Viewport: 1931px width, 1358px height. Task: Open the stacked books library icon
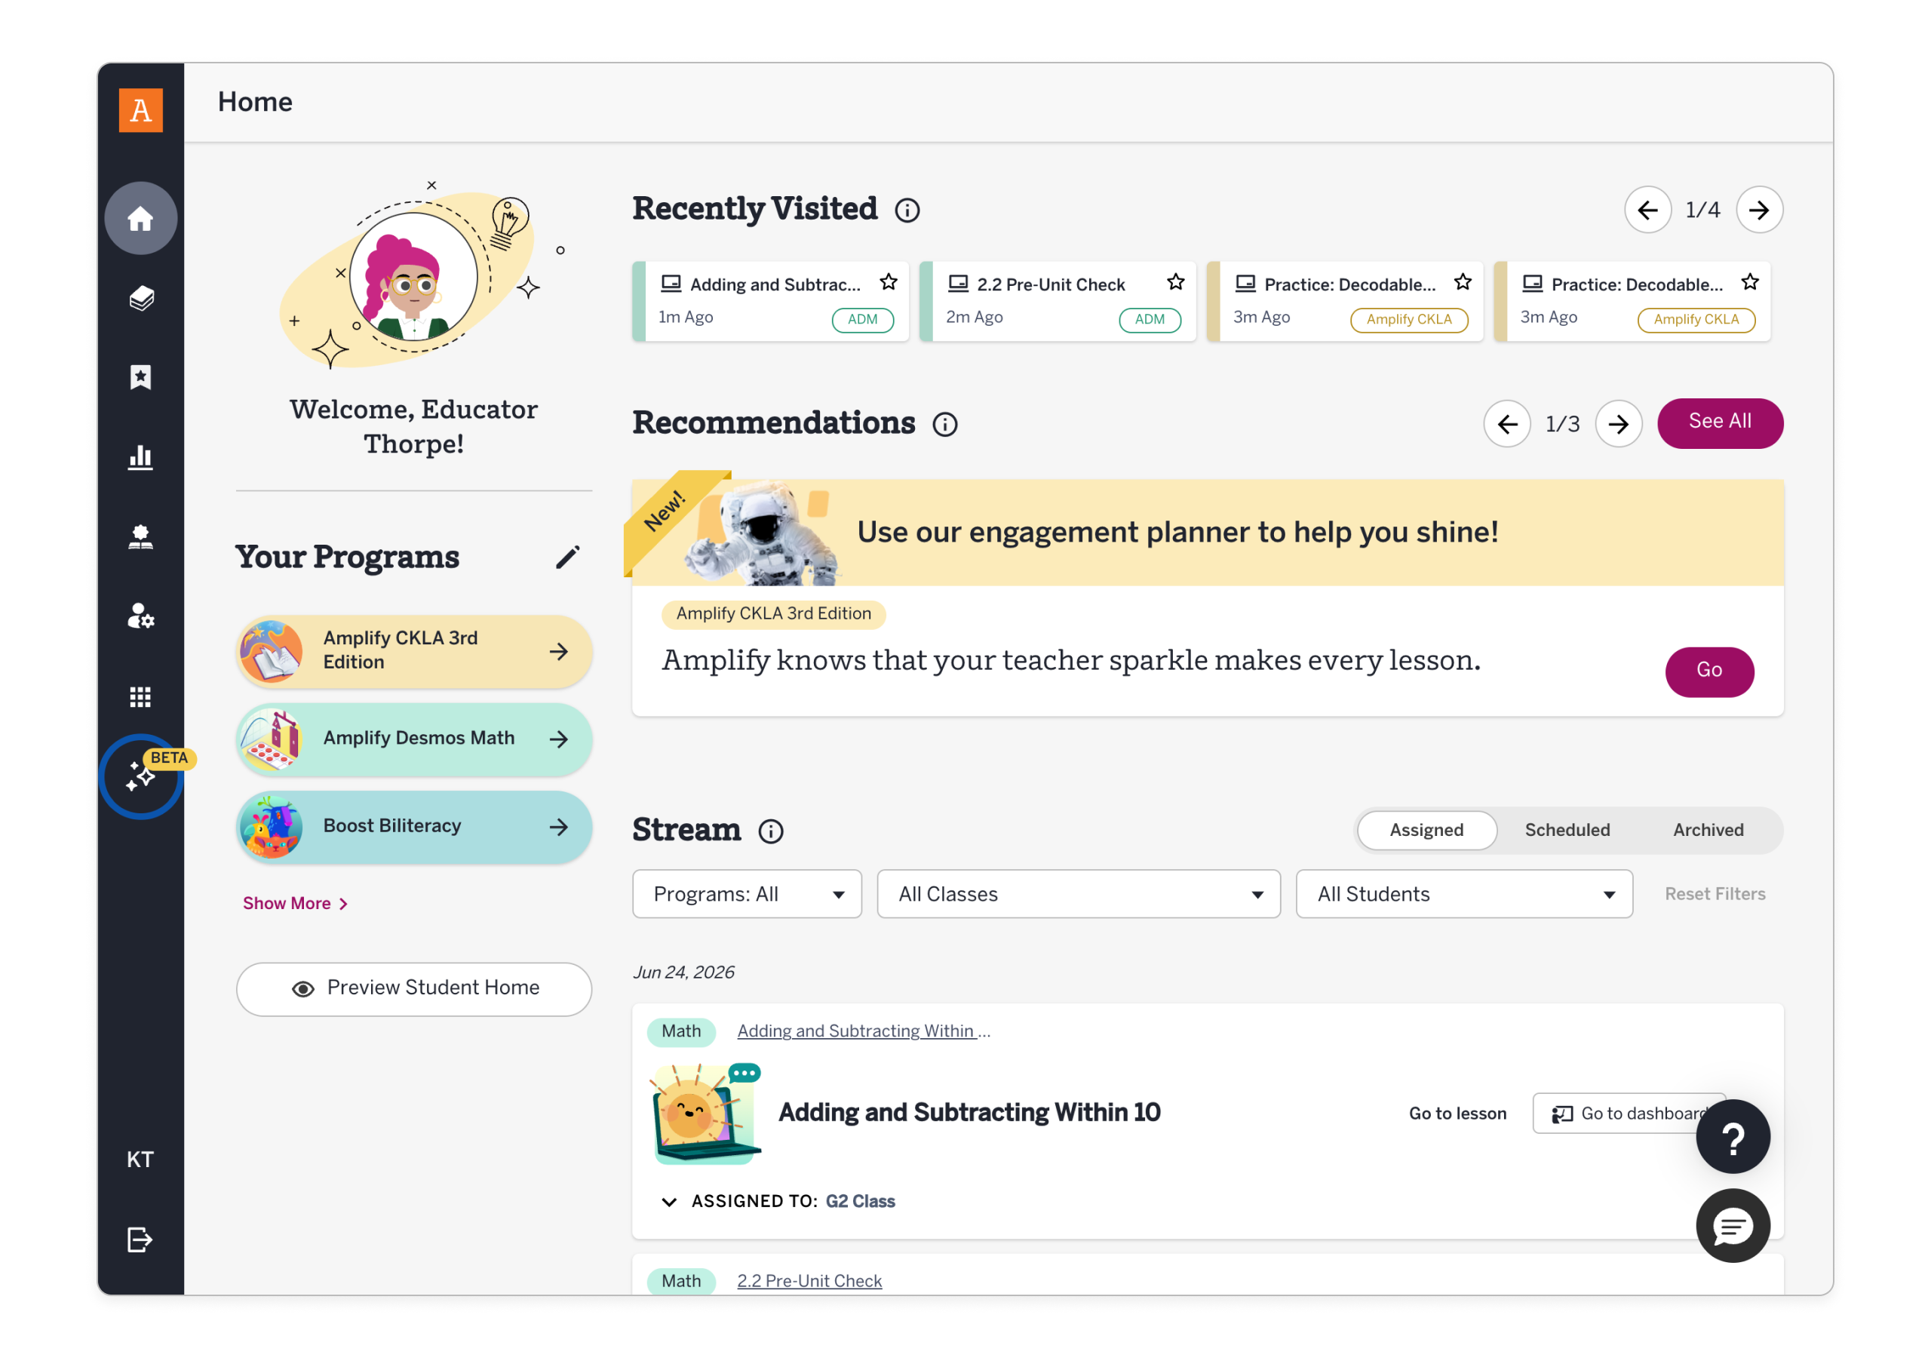click(x=140, y=298)
